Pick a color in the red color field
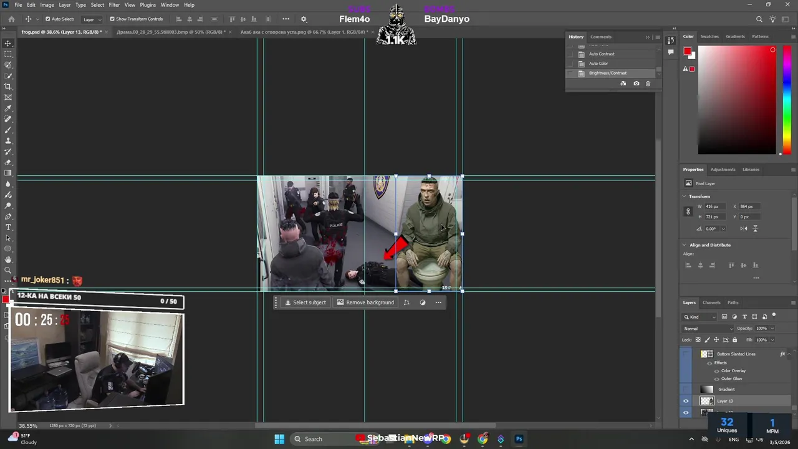Viewport: 798px width, 449px height. click(737, 100)
